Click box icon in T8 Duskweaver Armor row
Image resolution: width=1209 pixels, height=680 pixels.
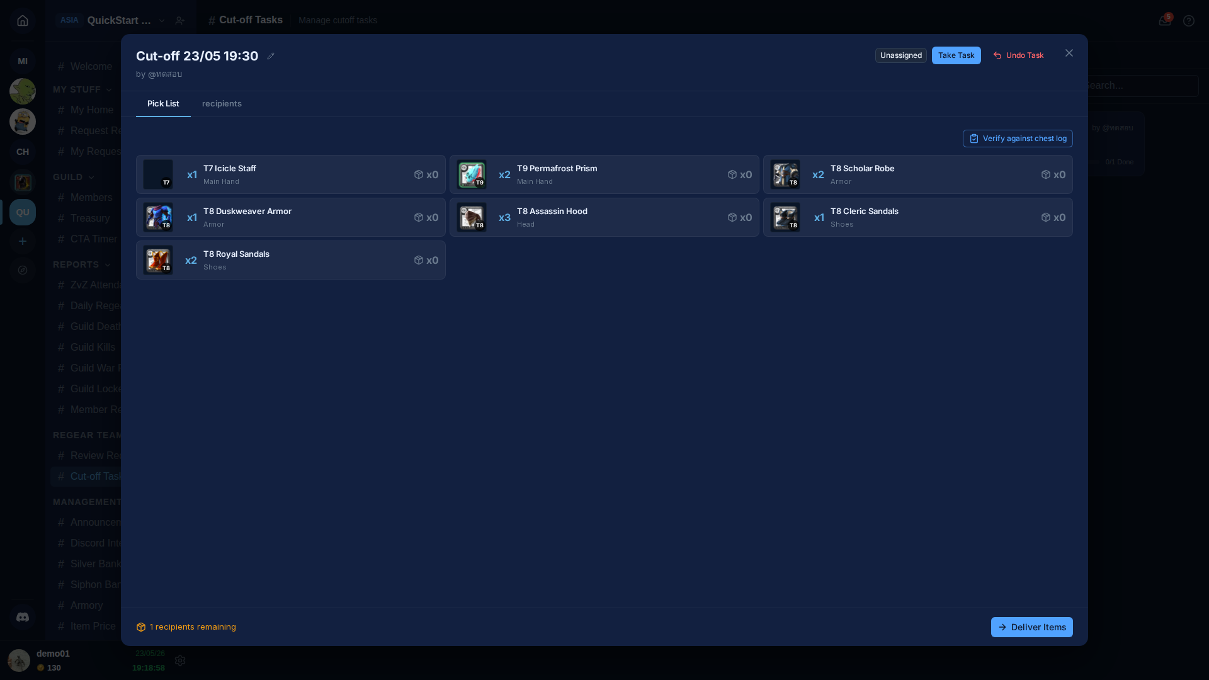point(419,217)
